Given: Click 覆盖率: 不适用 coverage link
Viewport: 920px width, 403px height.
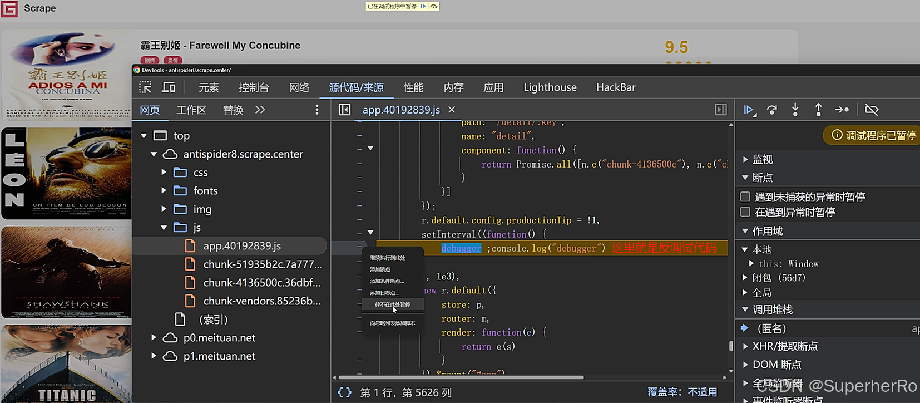Looking at the screenshot, I should [682, 392].
